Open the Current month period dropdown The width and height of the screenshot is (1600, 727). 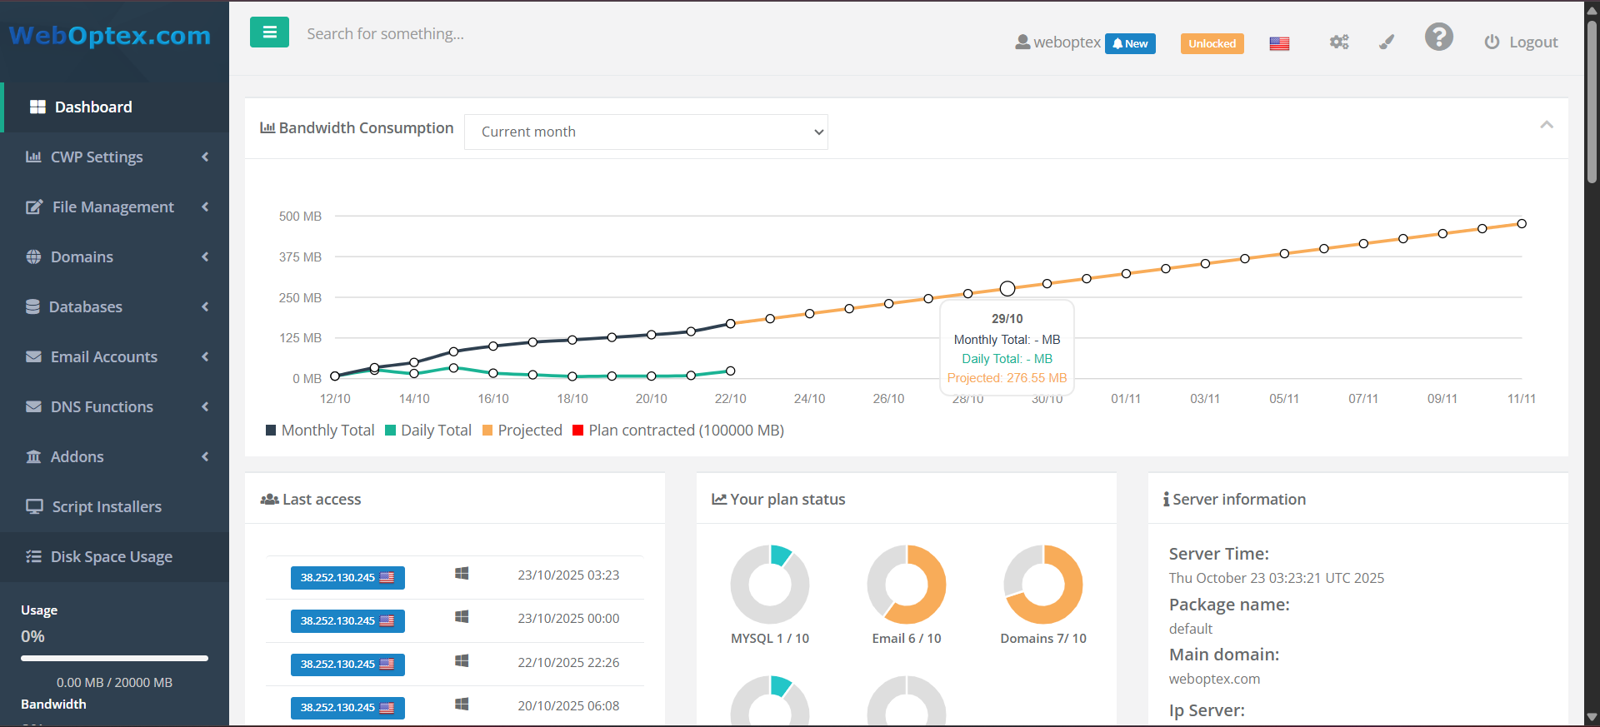[646, 132]
